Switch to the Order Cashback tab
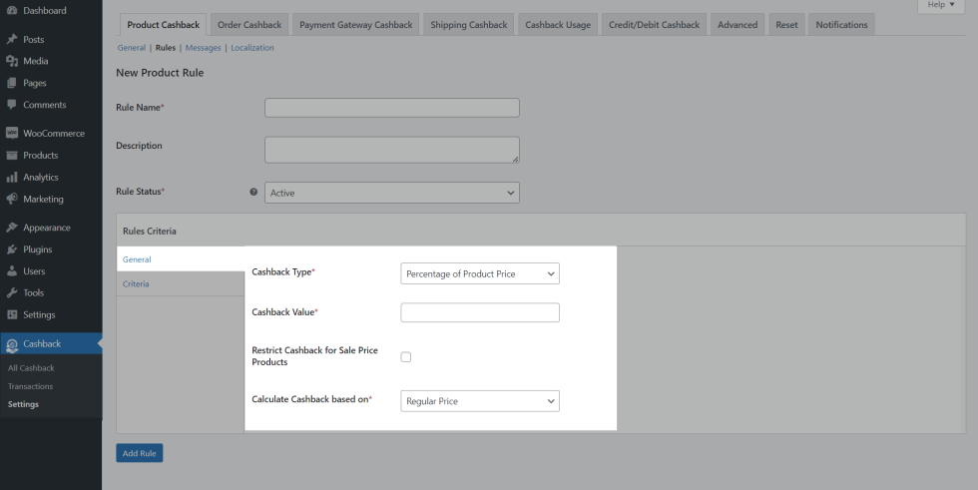 (x=249, y=25)
